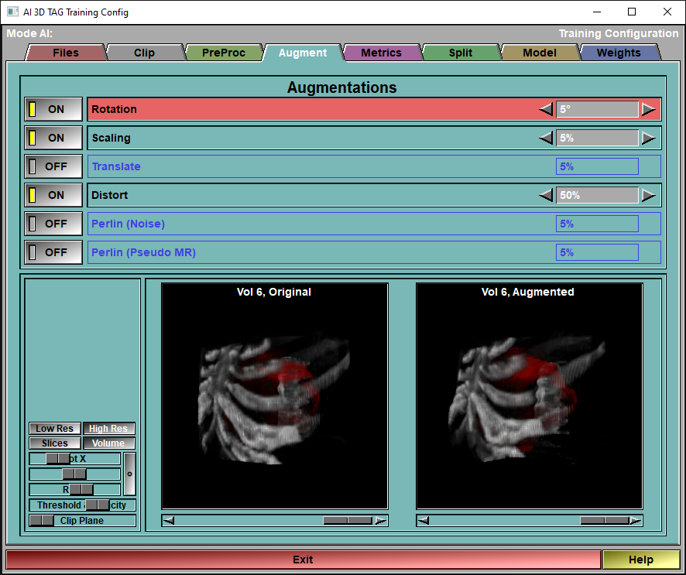The height and width of the screenshot is (575, 686).
Task: Click the red Exit button
Action: pos(303,560)
